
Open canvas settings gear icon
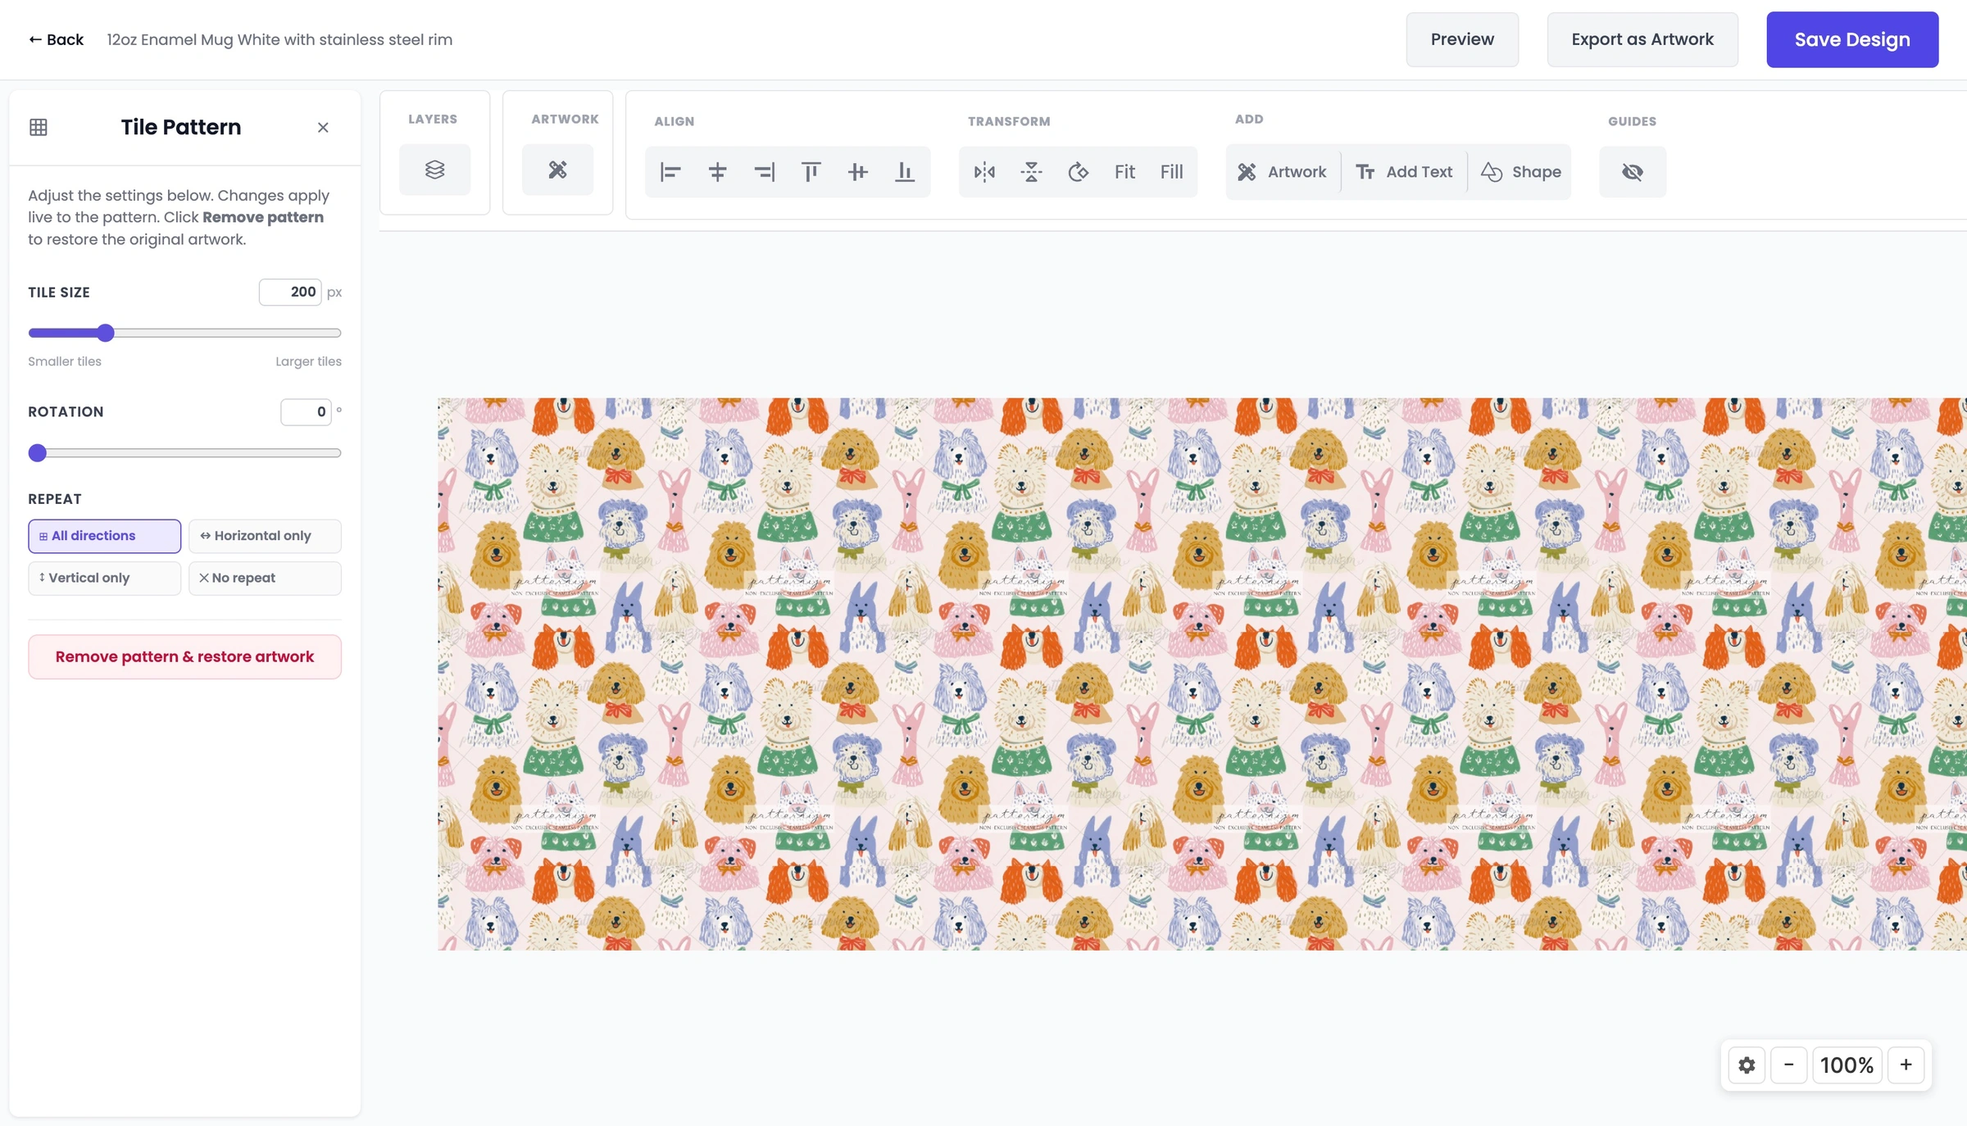tap(1747, 1065)
